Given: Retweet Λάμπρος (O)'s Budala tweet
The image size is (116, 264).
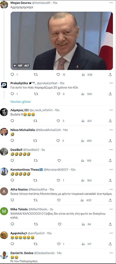Looking at the screenshot, I should (35, 121).
